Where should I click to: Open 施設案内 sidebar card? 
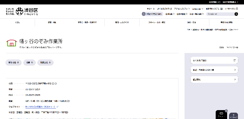(x=214, y=80)
